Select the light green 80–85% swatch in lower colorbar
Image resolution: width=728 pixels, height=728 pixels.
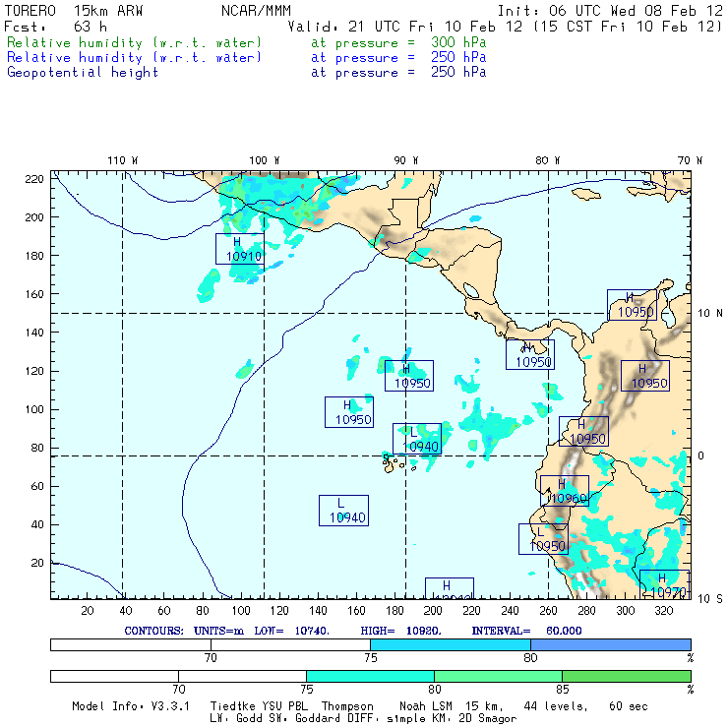(x=498, y=676)
